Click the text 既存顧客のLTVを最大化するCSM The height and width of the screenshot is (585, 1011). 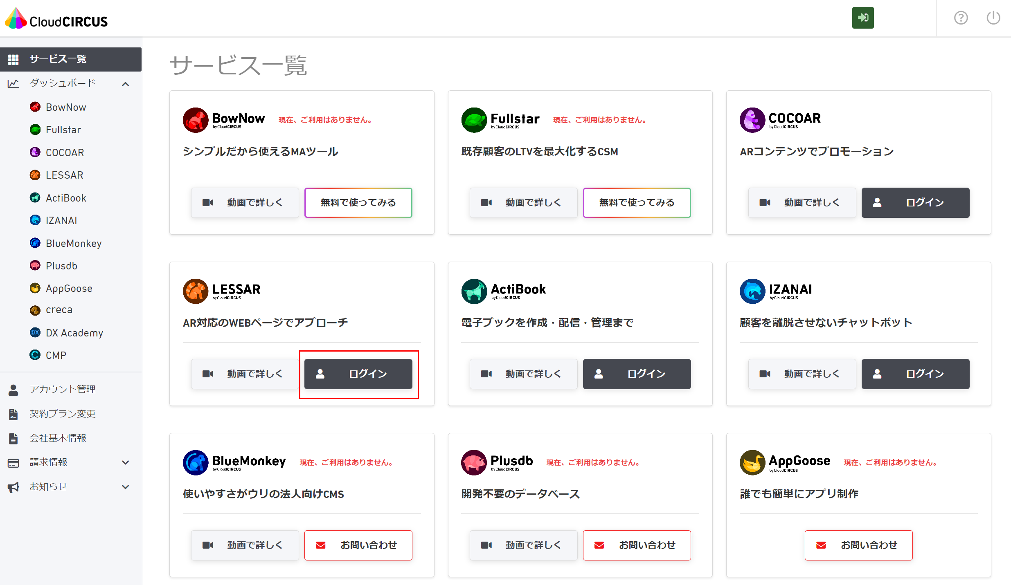pyautogui.click(x=540, y=152)
